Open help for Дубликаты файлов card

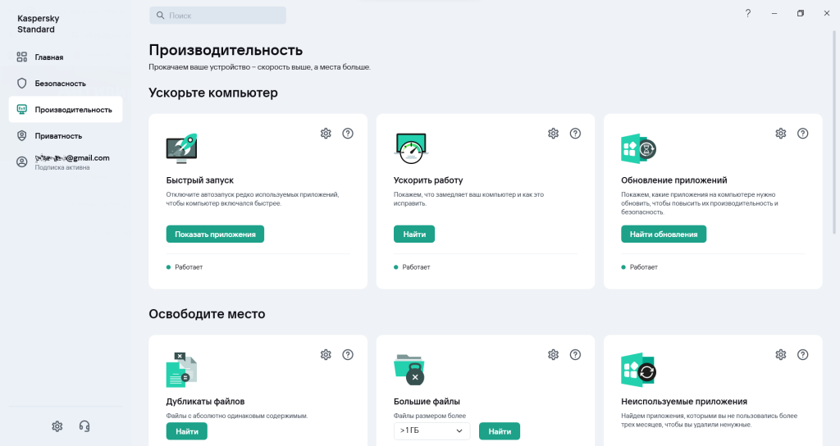click(348, 355)
